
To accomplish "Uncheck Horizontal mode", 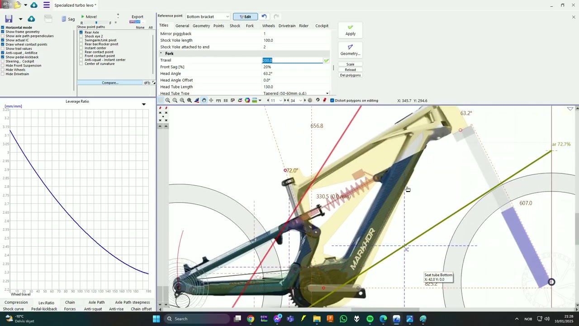I will tap(3, 28).
